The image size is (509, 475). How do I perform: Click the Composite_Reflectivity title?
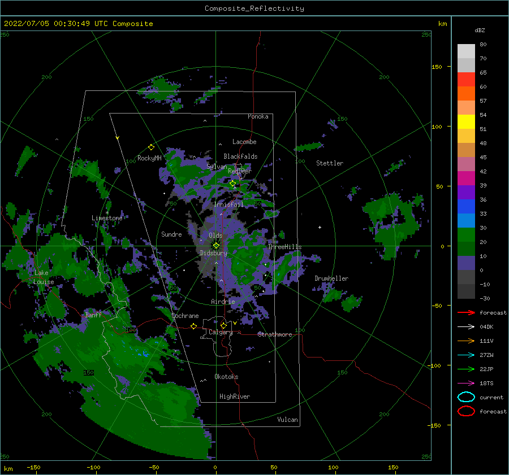point(255,8)
